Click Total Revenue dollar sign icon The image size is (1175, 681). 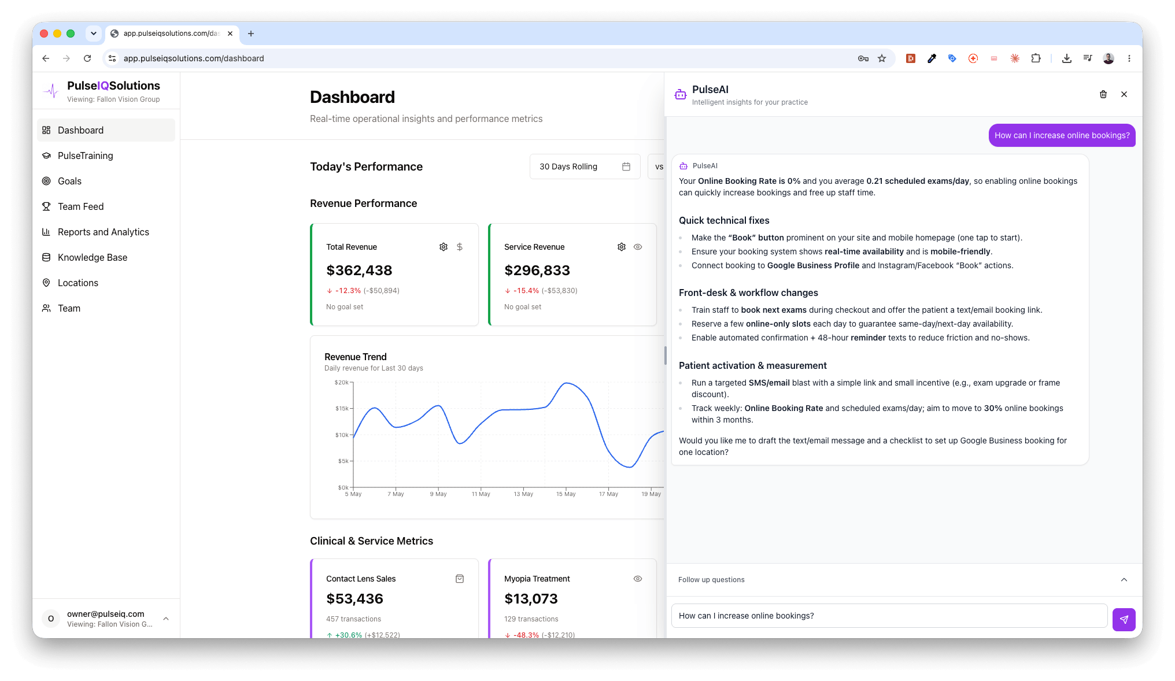(x=460, y=247)
